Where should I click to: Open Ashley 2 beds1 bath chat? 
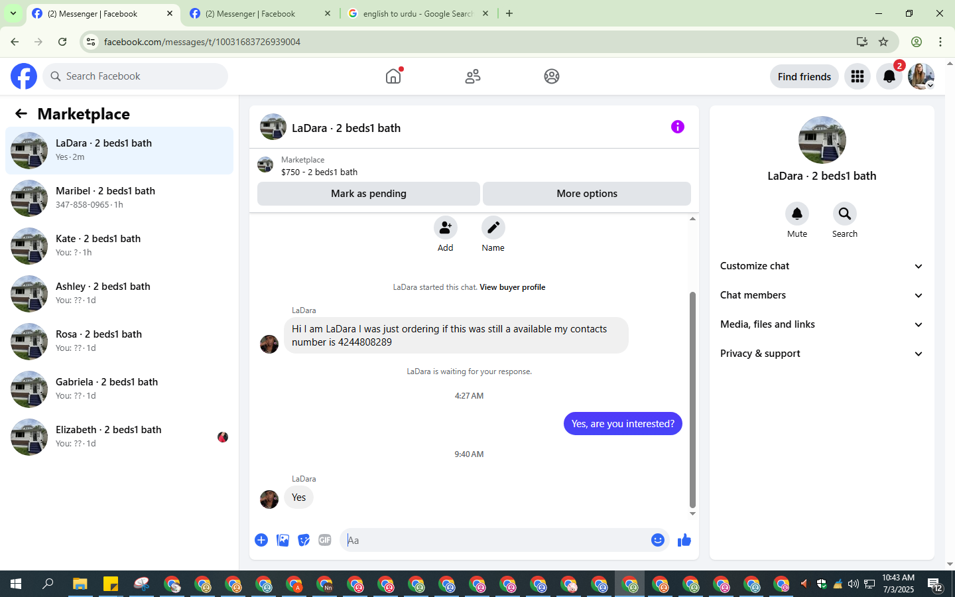click(x=119, y=294)
